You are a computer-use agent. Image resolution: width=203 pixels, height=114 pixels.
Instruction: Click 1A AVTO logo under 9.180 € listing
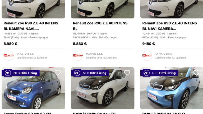[x=147, y=55]
